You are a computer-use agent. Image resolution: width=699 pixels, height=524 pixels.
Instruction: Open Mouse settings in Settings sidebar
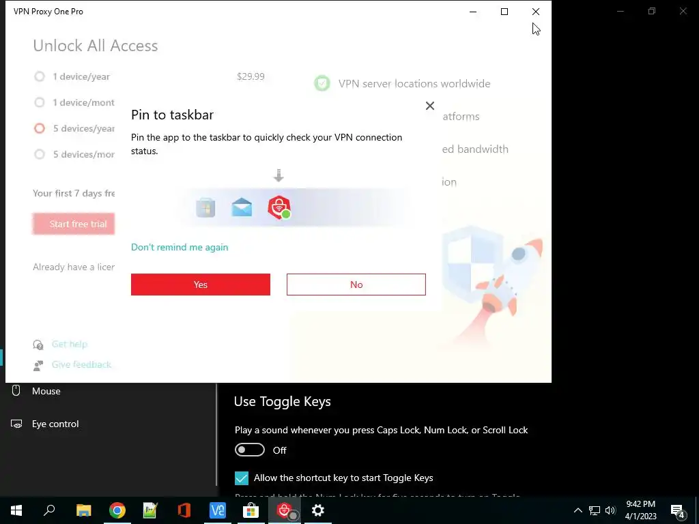tap(46, 391)
